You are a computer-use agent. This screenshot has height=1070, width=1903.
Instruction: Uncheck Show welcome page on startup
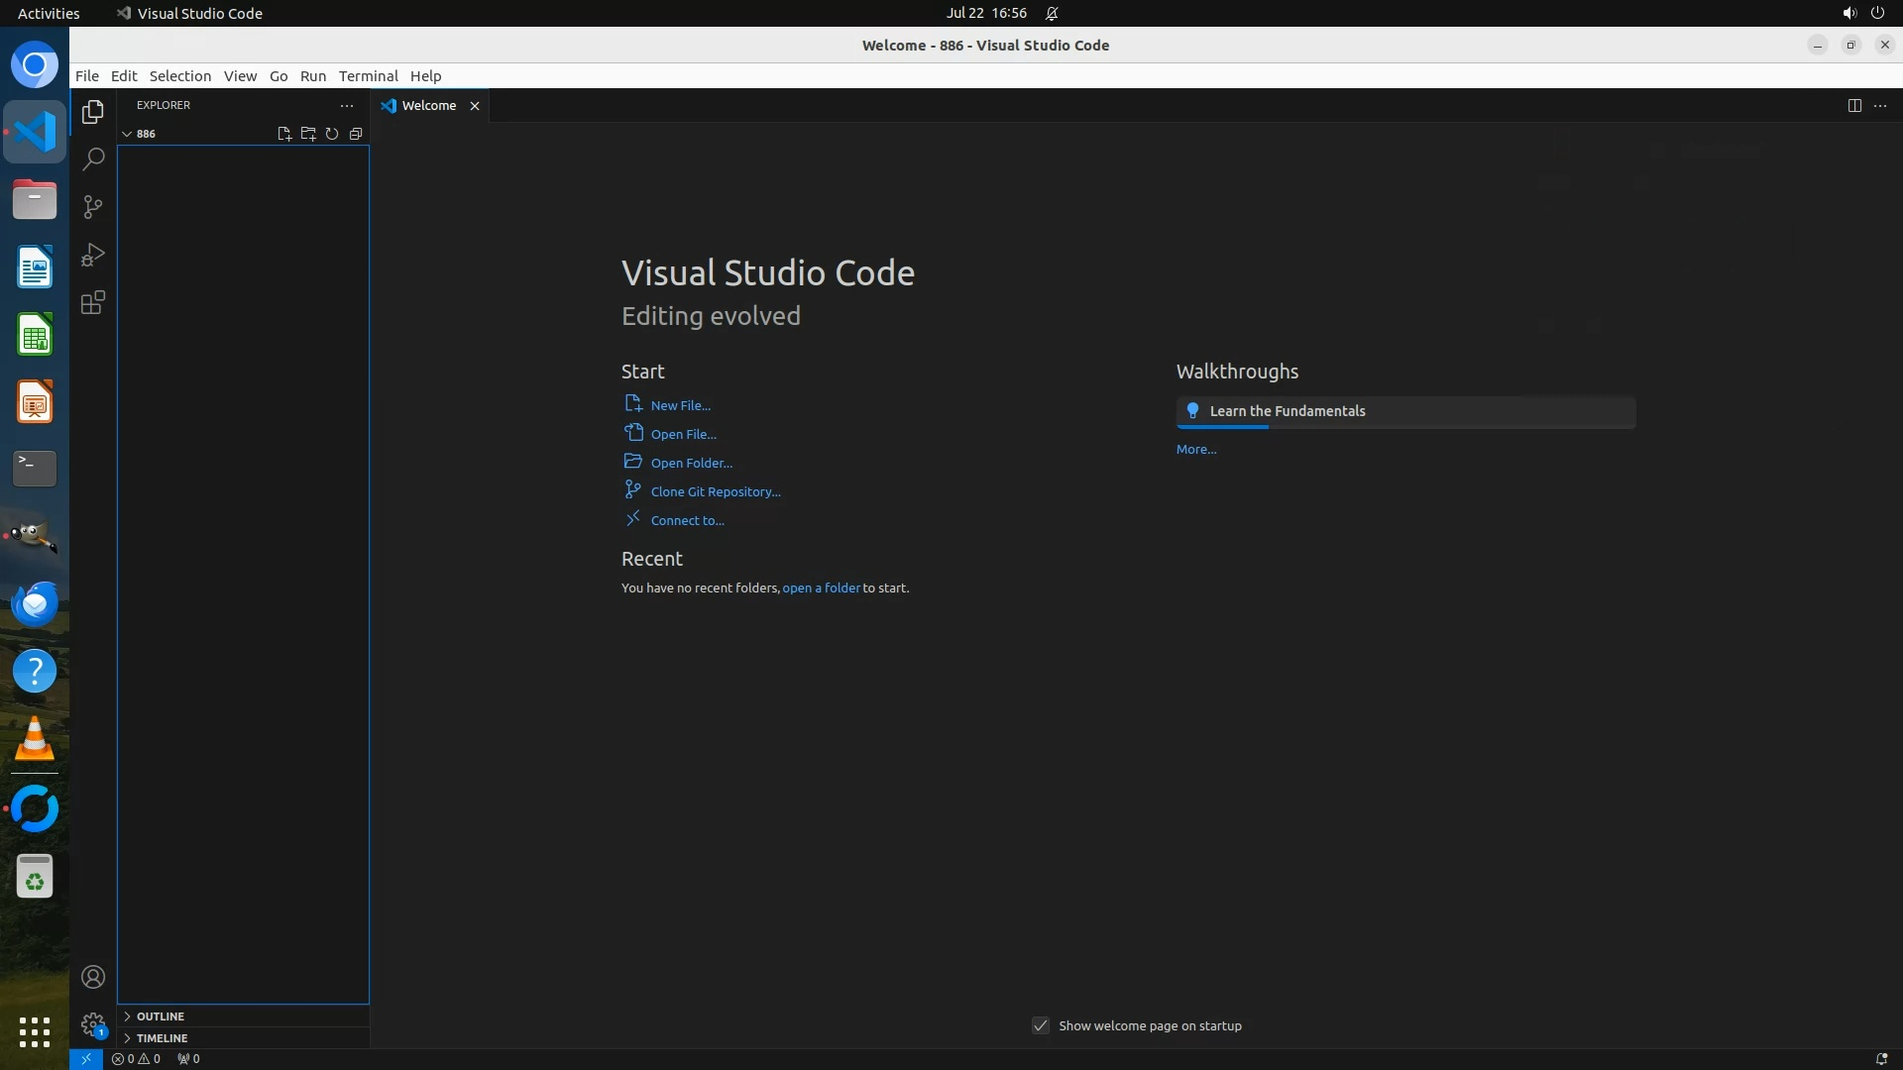(1041, 1025)
